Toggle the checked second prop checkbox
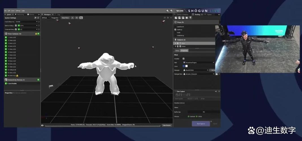302x141 pixels. 175,30
